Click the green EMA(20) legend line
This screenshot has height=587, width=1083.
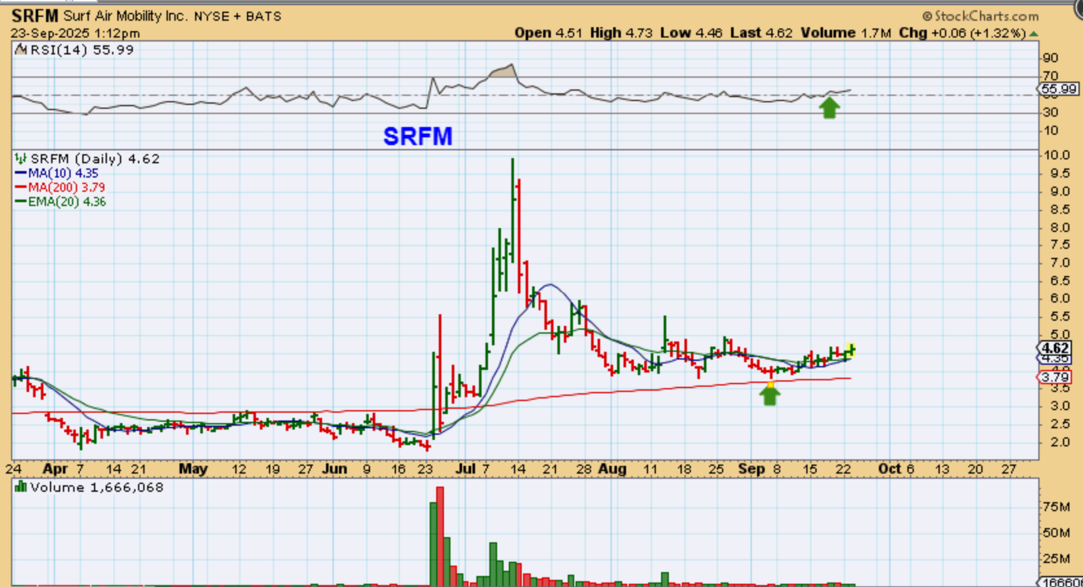[21, 202]
